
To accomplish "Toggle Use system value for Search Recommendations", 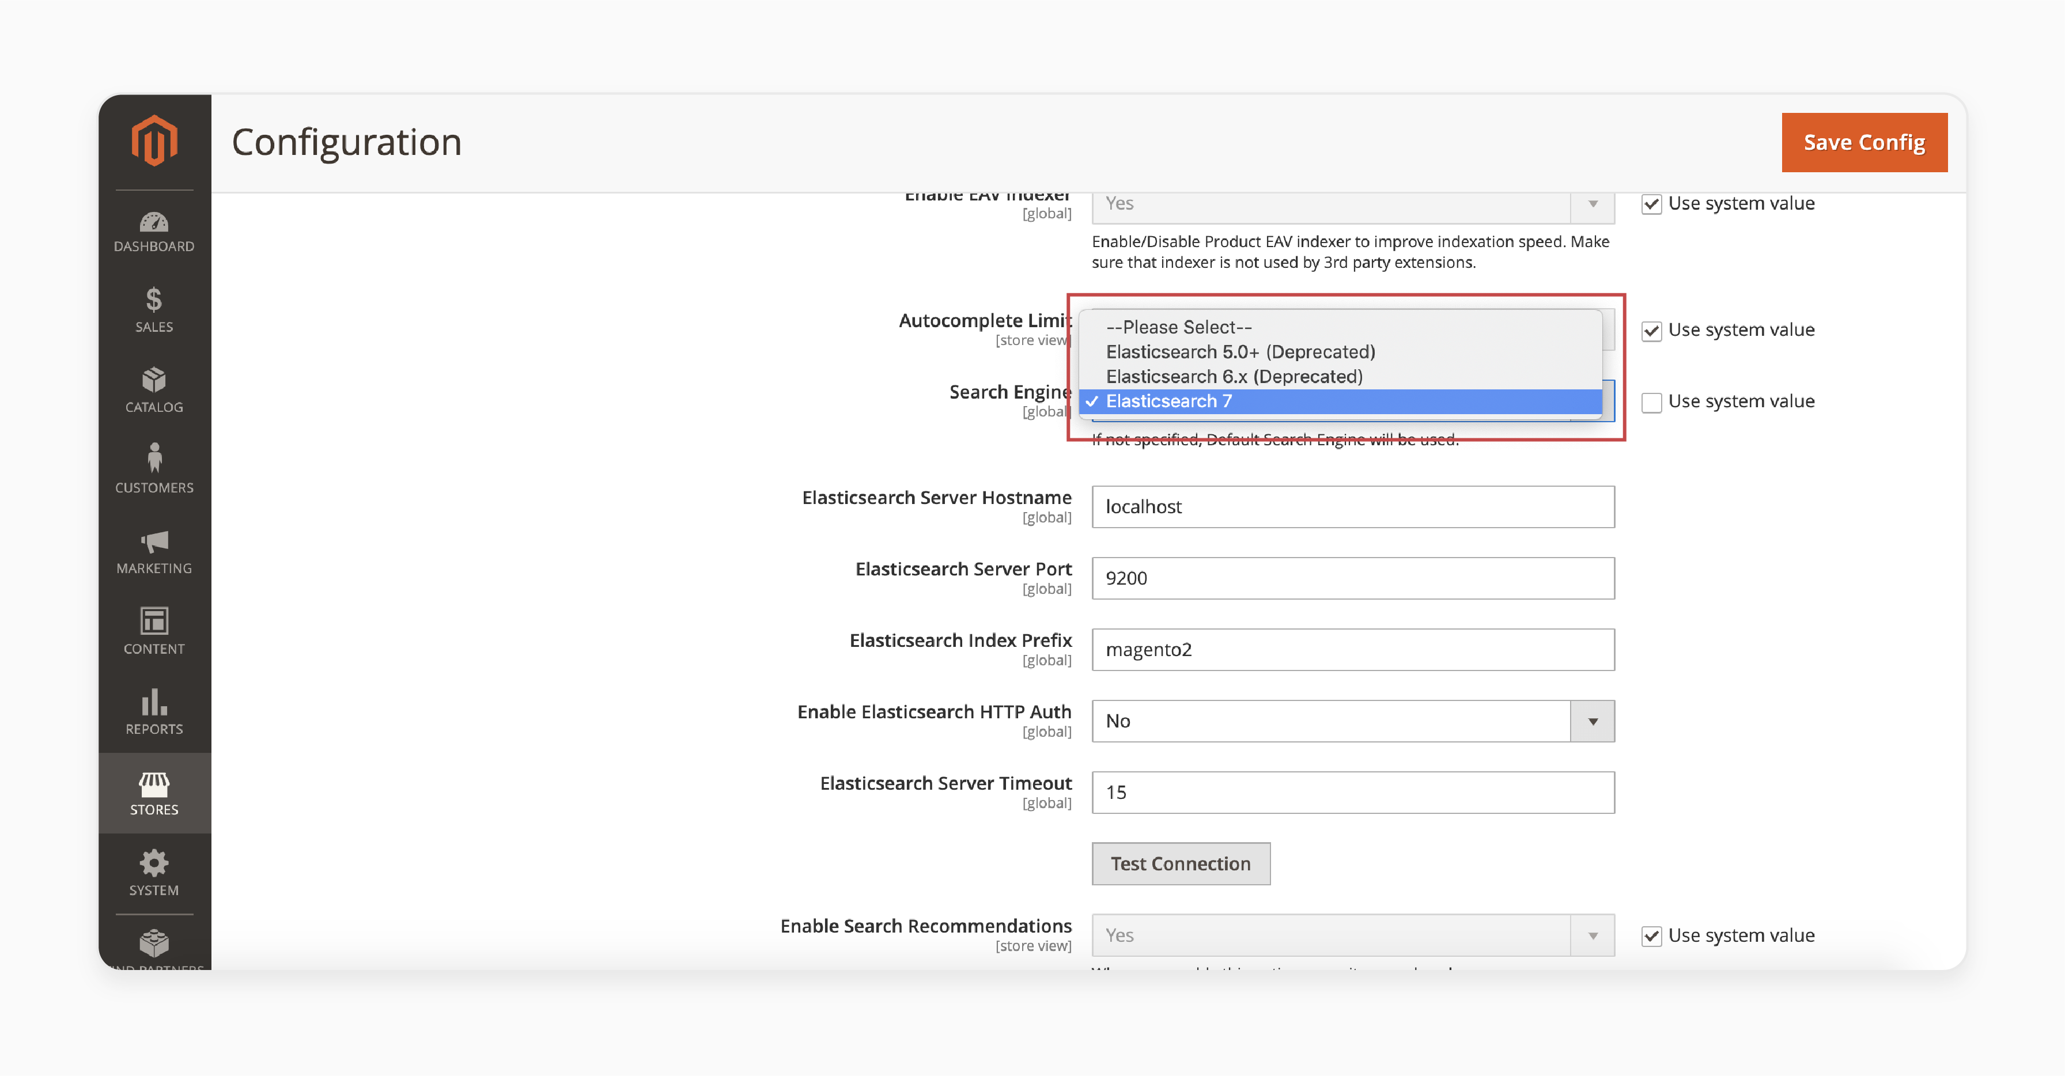I will [1651, 936].
